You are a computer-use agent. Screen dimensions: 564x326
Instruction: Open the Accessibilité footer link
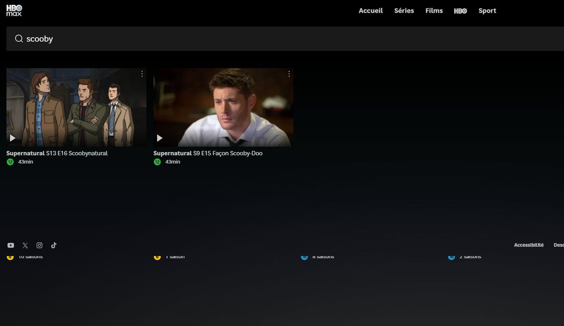pos(529,245)
